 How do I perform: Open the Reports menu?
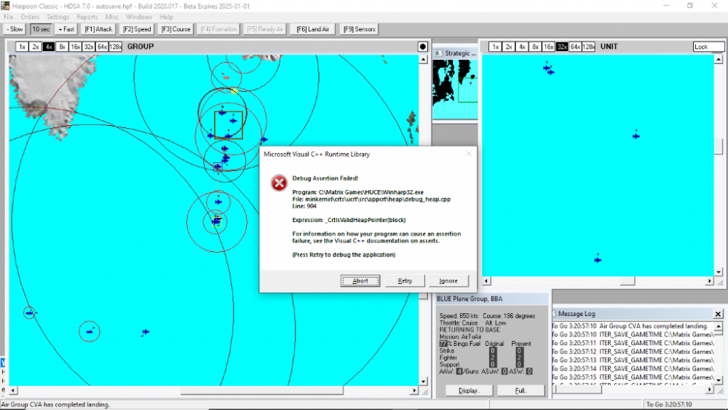point(87,17)
